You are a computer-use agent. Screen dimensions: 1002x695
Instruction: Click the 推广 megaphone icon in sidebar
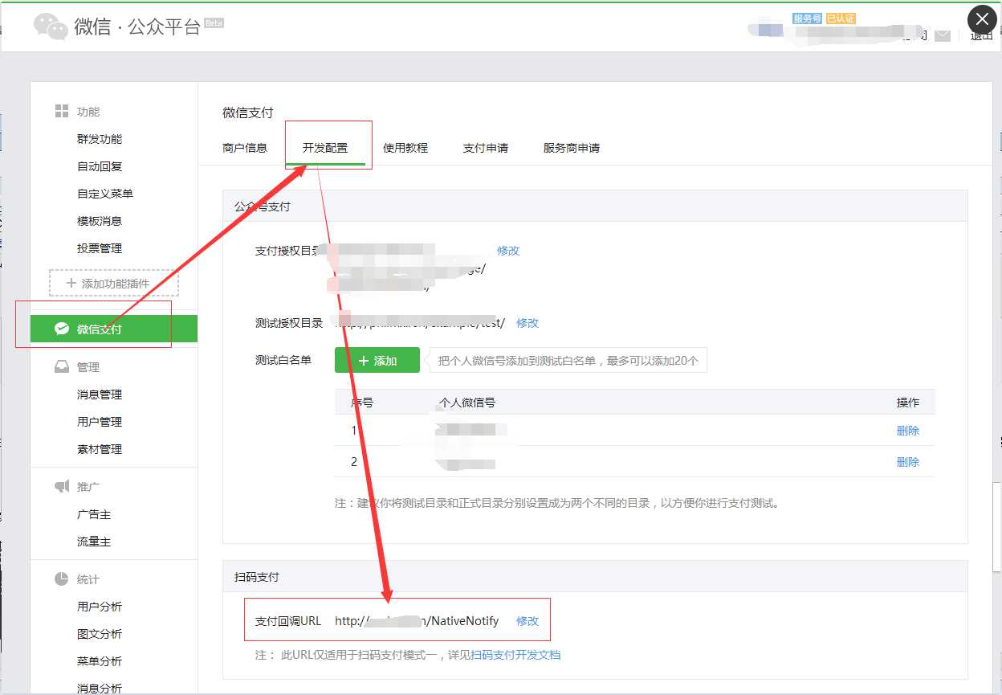tap(62, 486)
